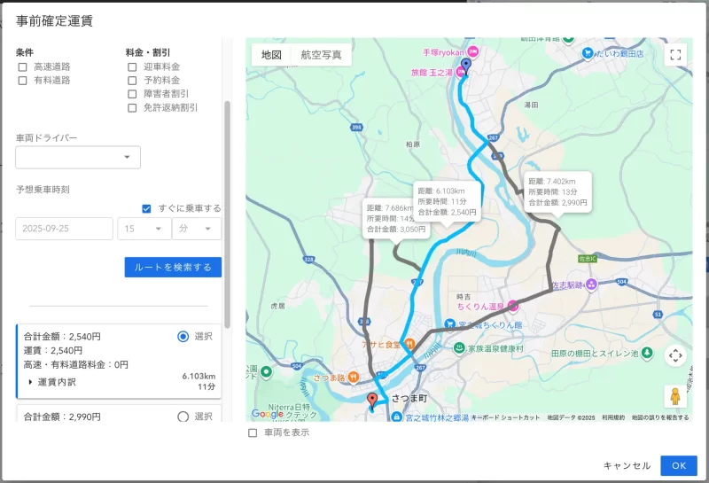
Task: Click the ルートを検索する button
Action: pos(173,267)
